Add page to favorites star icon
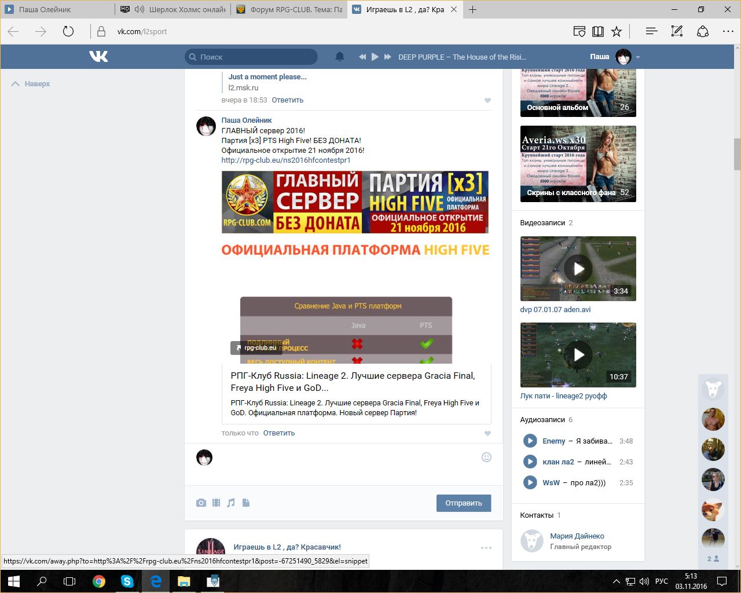Image resolution: width=741 pixels, height=593 pixels. coord(617,31)
